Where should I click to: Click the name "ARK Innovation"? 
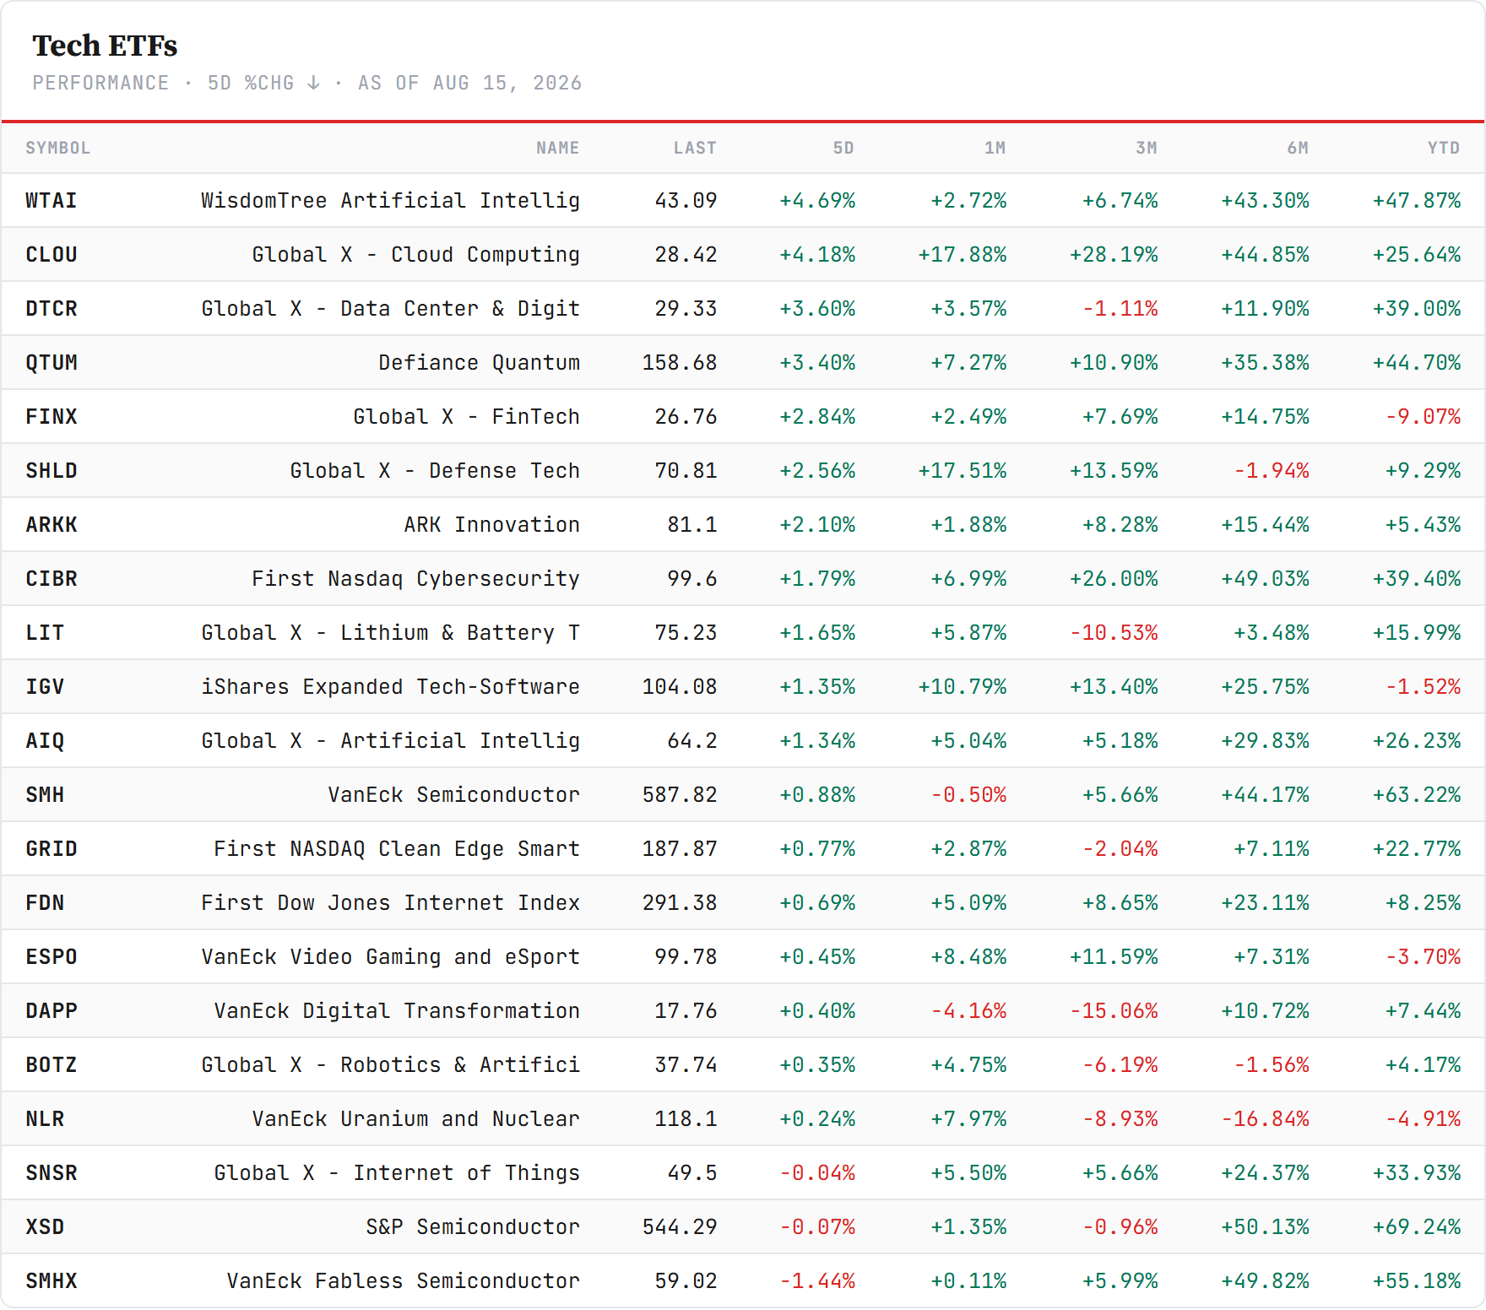[491, 525]
